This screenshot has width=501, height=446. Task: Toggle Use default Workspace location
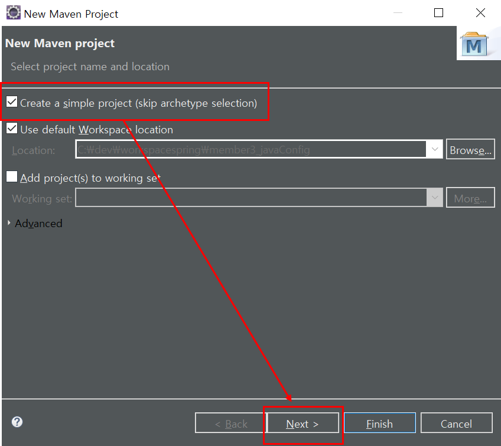[11, 128]
